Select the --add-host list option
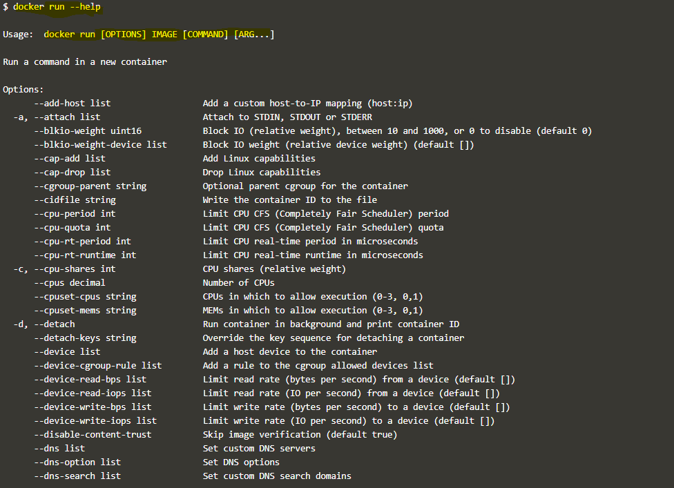 (x=72, y=104)
